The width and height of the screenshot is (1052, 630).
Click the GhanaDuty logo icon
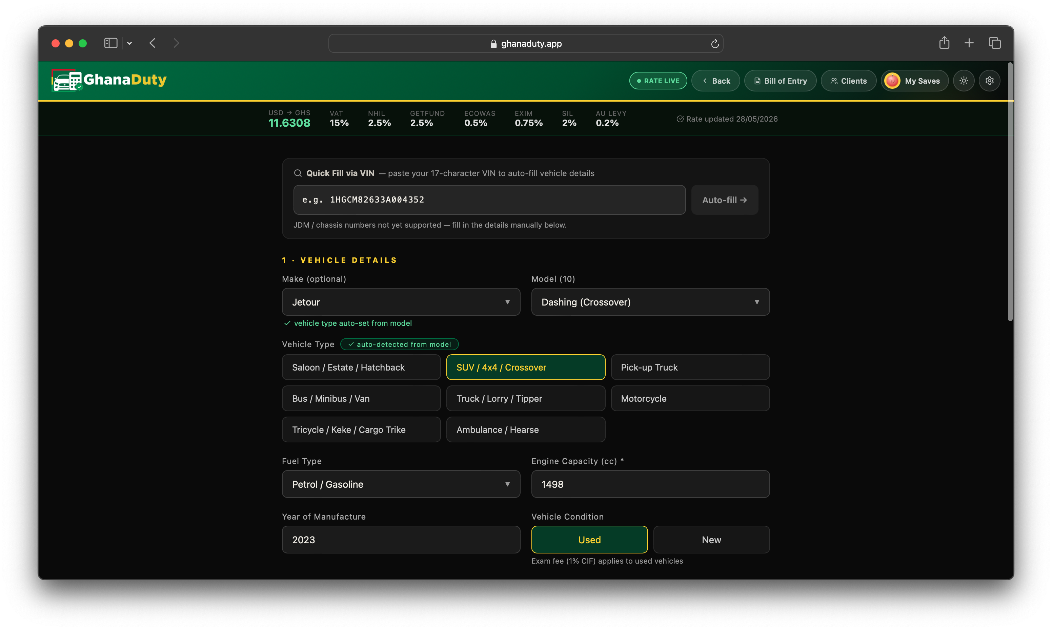67,80
